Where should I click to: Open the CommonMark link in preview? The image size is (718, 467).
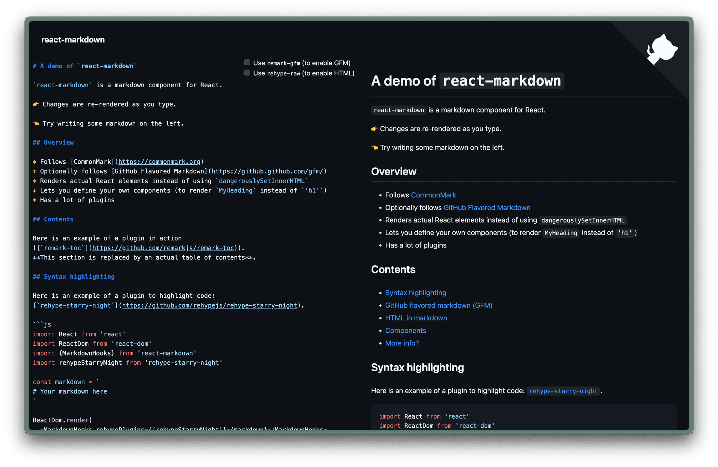coord(433,195)
